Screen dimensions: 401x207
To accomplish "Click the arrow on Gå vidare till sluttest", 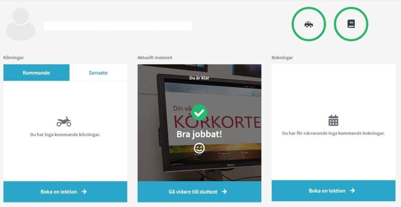I will point(224,192).
